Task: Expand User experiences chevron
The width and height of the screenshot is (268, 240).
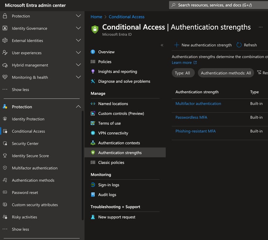Action: [x=78, y=53]
